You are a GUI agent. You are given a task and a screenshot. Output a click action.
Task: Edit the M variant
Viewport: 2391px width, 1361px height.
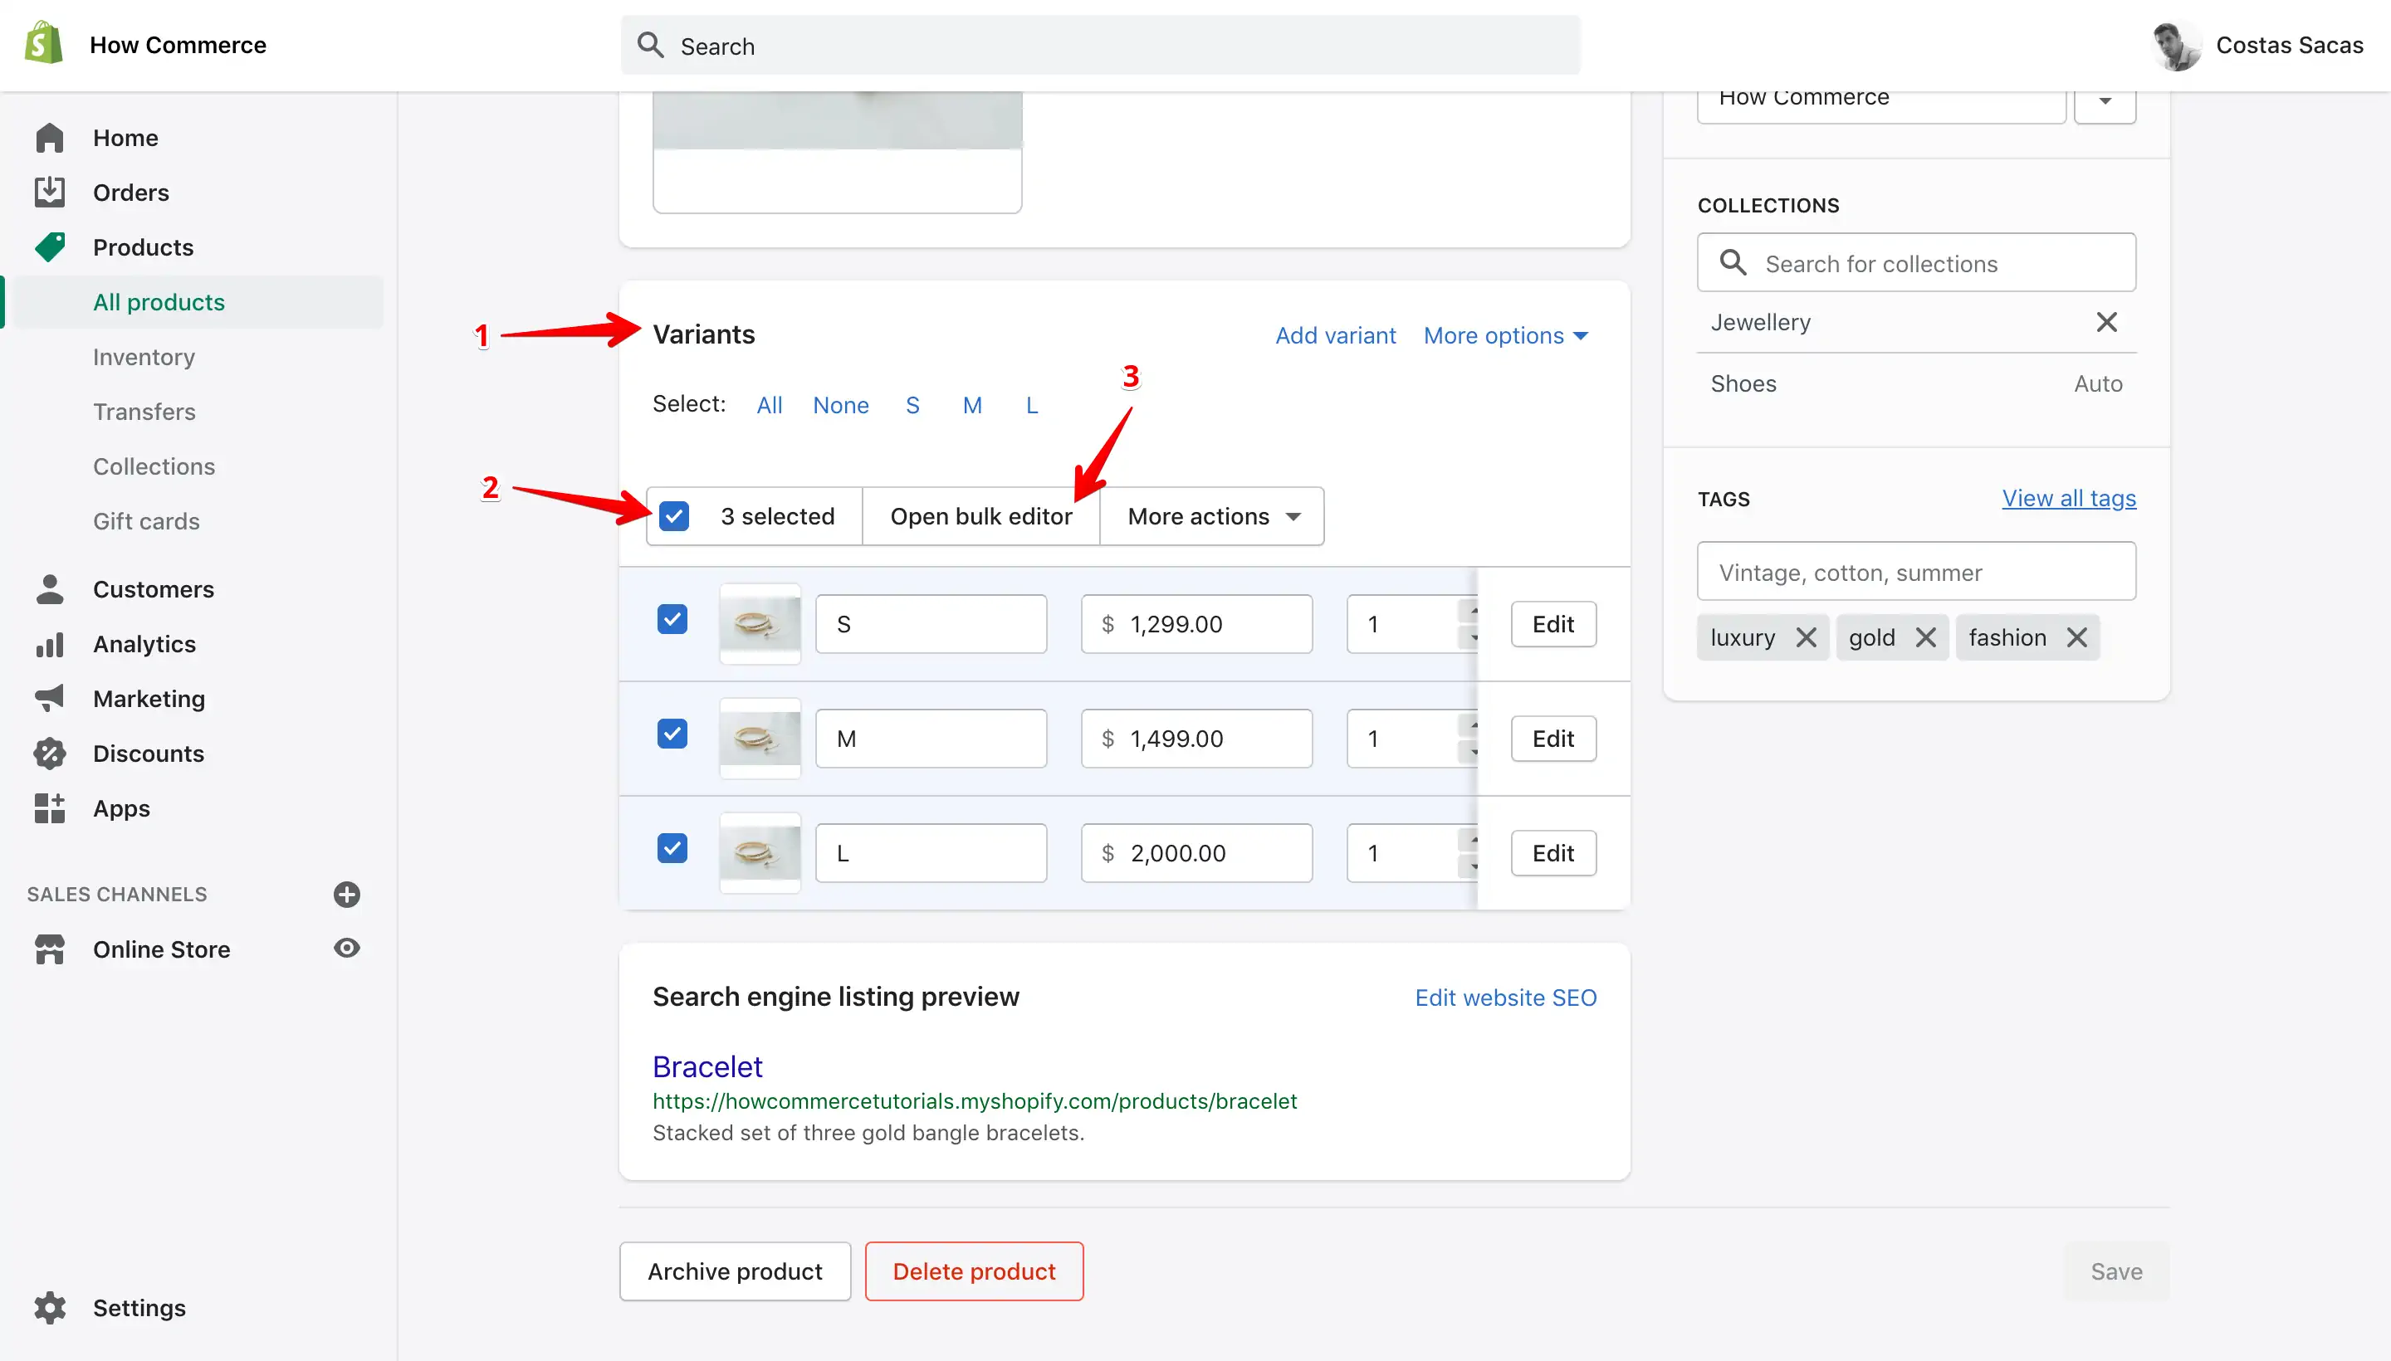[1553, 739]
